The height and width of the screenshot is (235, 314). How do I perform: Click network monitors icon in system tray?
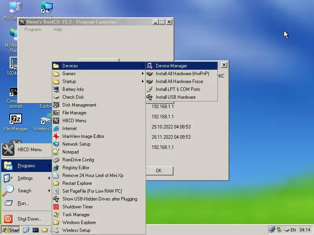click(272, 230)
